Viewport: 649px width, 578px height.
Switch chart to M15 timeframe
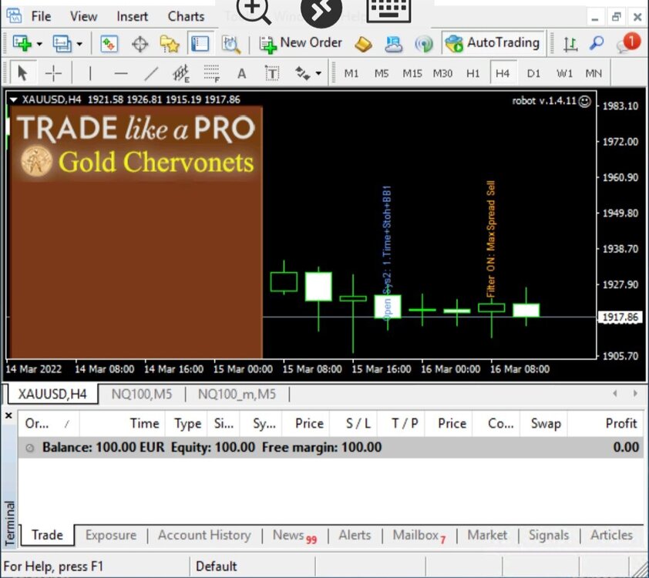coord(412,73)
